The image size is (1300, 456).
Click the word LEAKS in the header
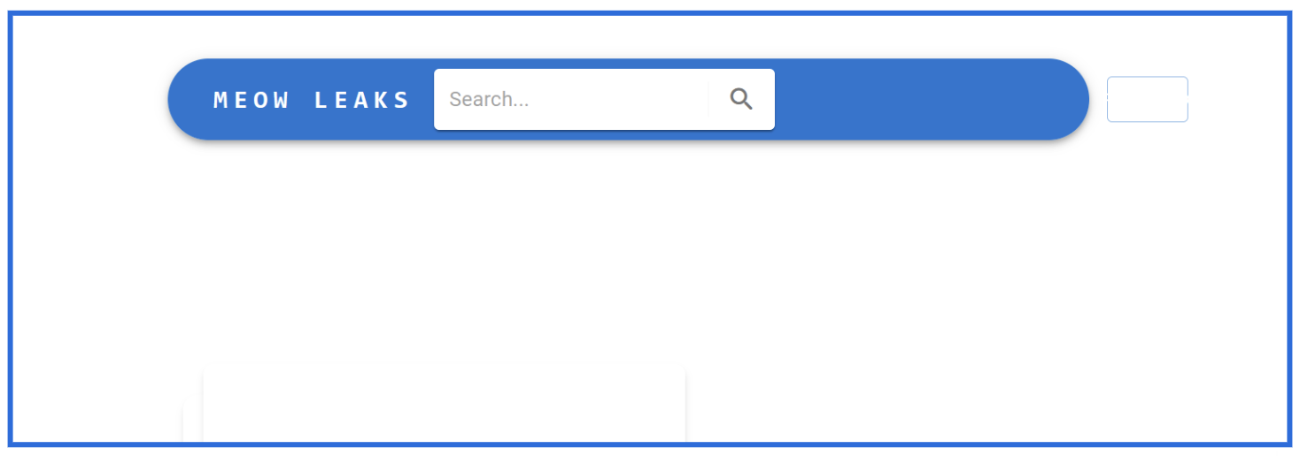click(362, 100)
